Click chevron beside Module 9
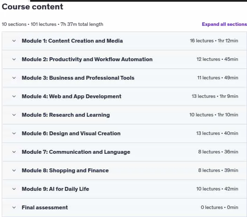247x217 pixels. (14, 189)
